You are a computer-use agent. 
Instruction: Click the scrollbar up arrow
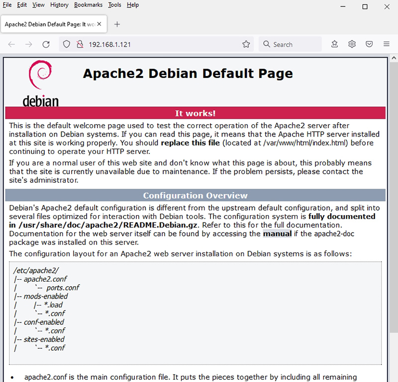pos(394,58)
